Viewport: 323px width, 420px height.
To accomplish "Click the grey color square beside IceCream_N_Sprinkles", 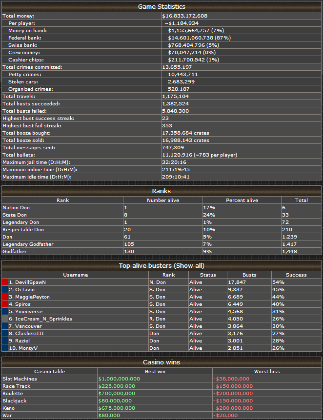I will [x=5, y=319].
